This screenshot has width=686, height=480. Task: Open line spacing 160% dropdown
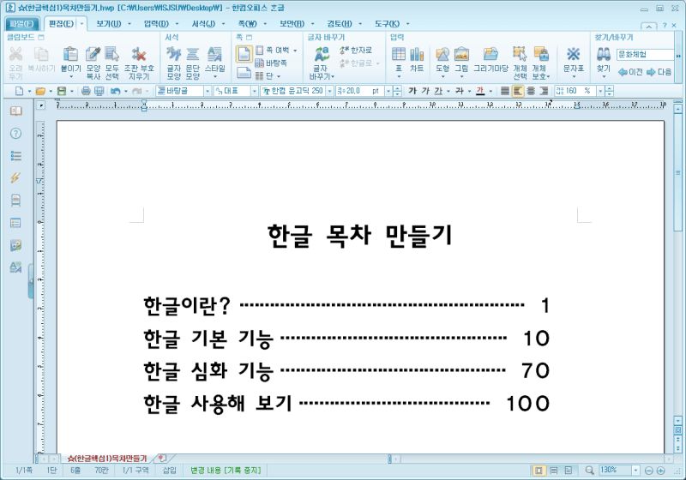pyautogui.click(x=600, y=91)
